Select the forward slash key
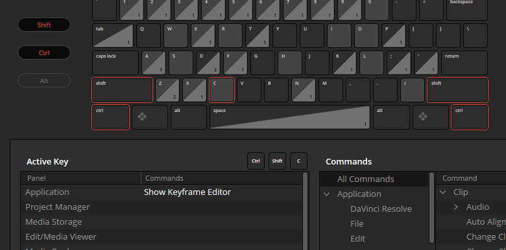The height and width of the screenshot is (250, 506). coord(413,90)
